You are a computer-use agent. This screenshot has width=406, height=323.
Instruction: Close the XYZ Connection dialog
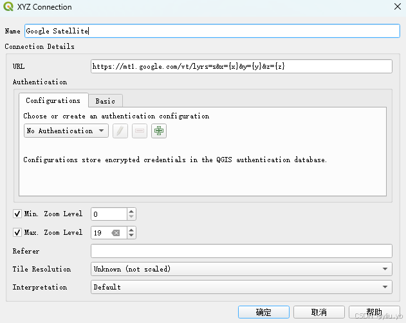point(398,6)
